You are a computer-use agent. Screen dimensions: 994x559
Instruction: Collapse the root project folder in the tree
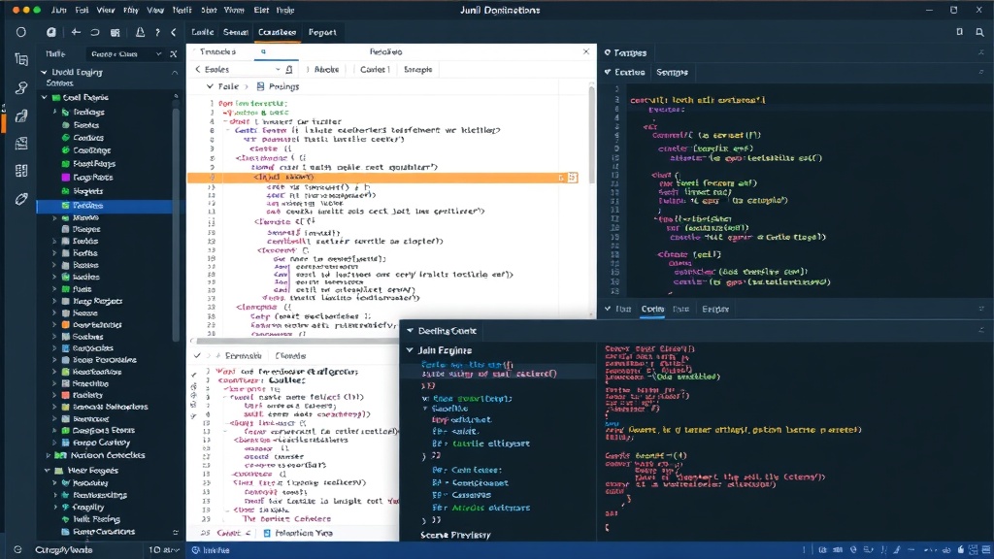(45, 98)
